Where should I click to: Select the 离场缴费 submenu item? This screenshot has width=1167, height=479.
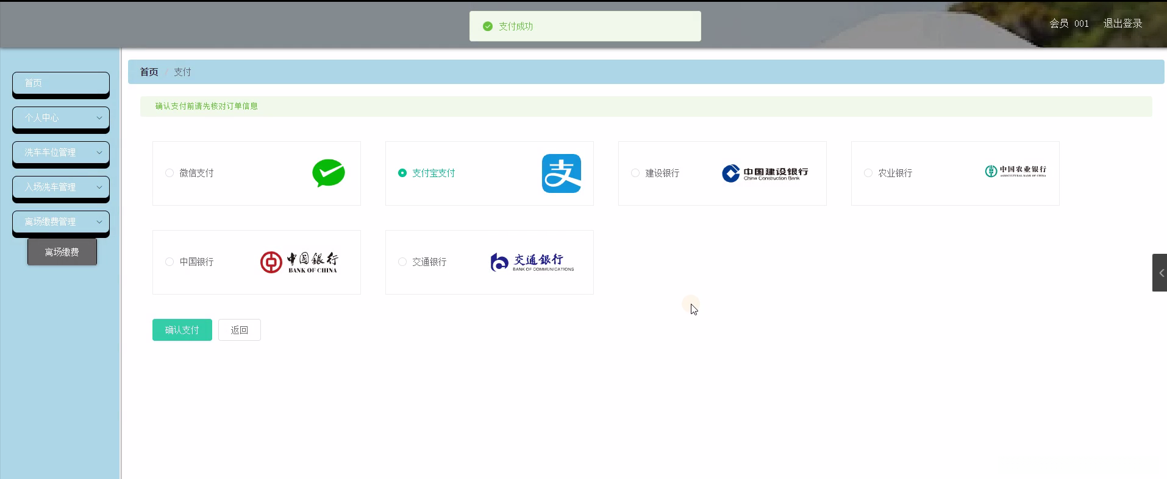pyautogui.click(x=62, y=252)
